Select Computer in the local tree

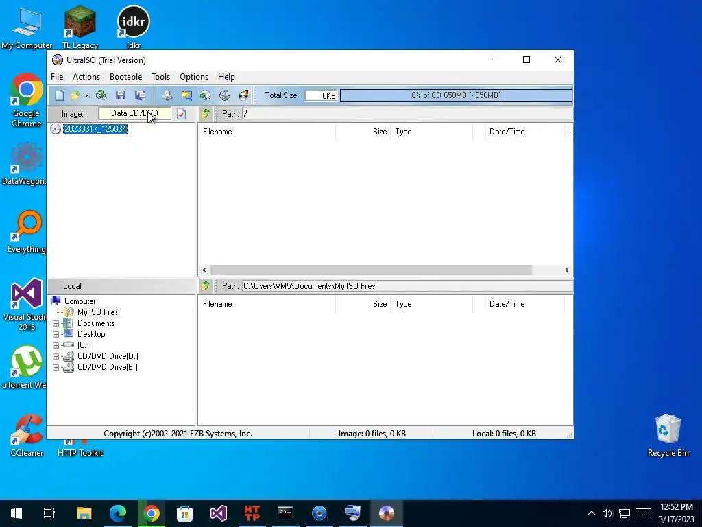tap(80, 301)
